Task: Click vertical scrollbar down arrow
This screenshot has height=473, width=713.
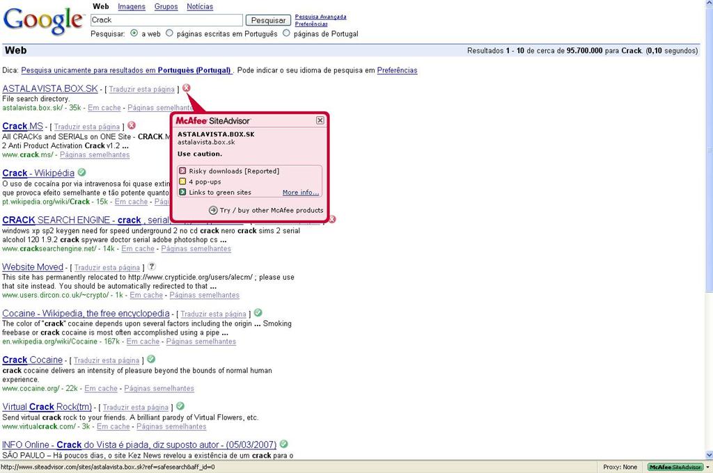Action: (709, 455)
